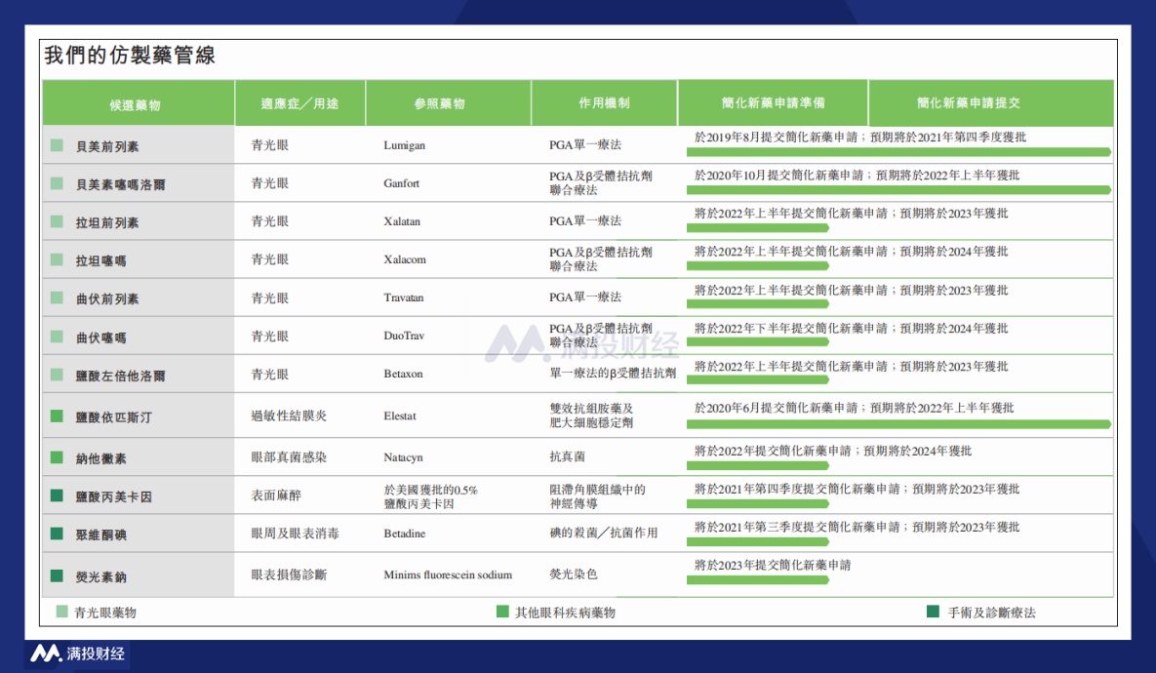The image size is (1156, 673).
Task: Click the 其他眼科疾病藥物 legend square
Action: pos(502,612)
